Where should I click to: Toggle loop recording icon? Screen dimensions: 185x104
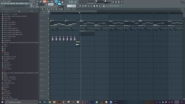pyautogui.click(x=52, y=1)
